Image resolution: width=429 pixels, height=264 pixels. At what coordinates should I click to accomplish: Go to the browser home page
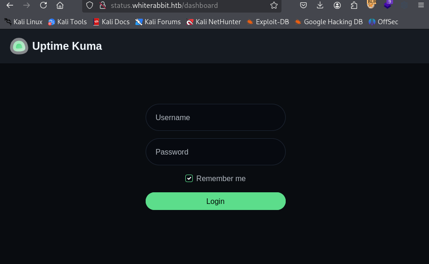click(x=60, y=6)
